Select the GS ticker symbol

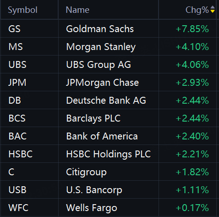coord(14,29)
